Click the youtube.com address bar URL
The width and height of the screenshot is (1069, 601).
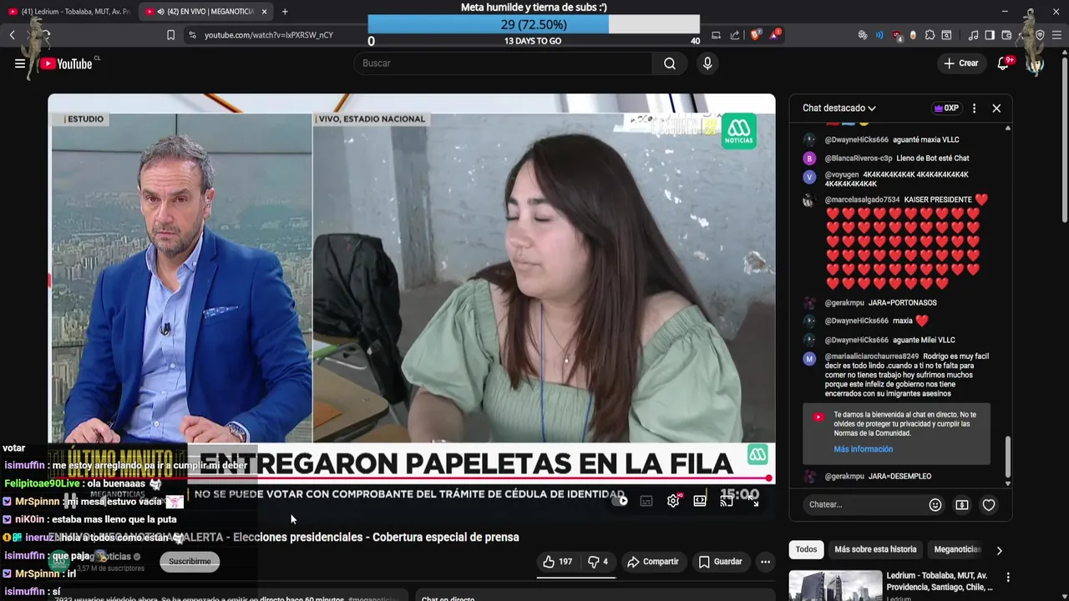(269, 35)
